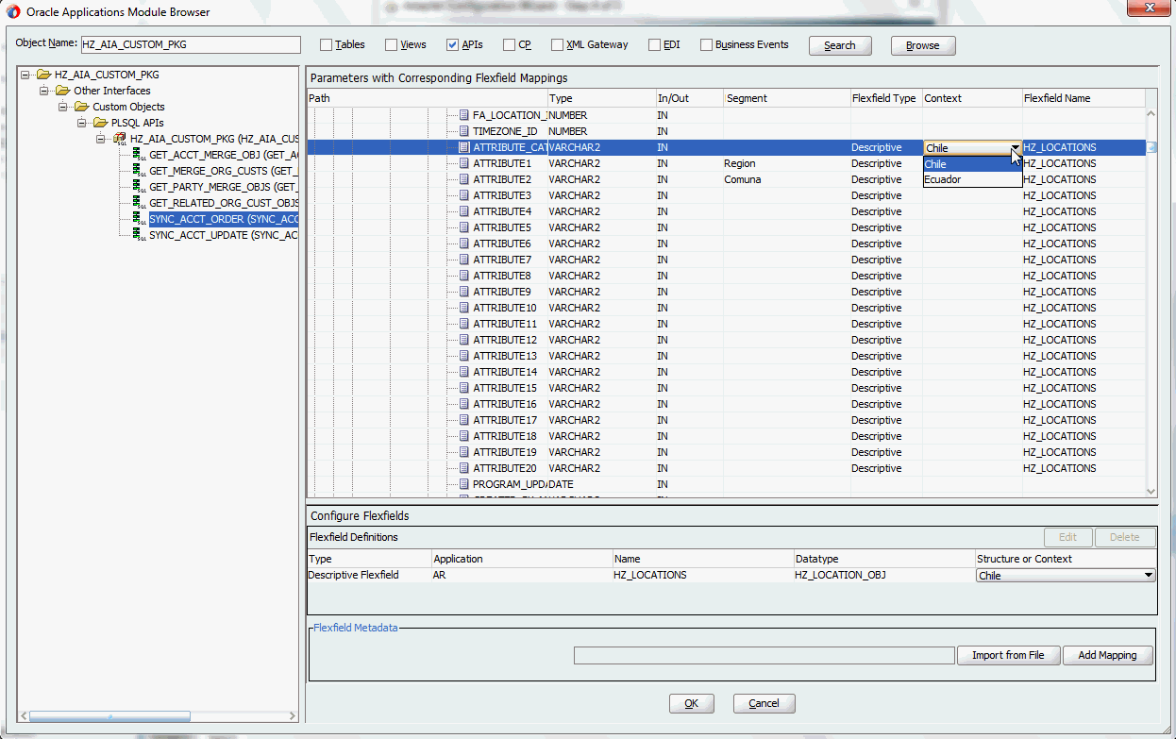1176x739 pixels.
Task: Click the parameters table vertical scrollbar
Action: point(1151,302)
